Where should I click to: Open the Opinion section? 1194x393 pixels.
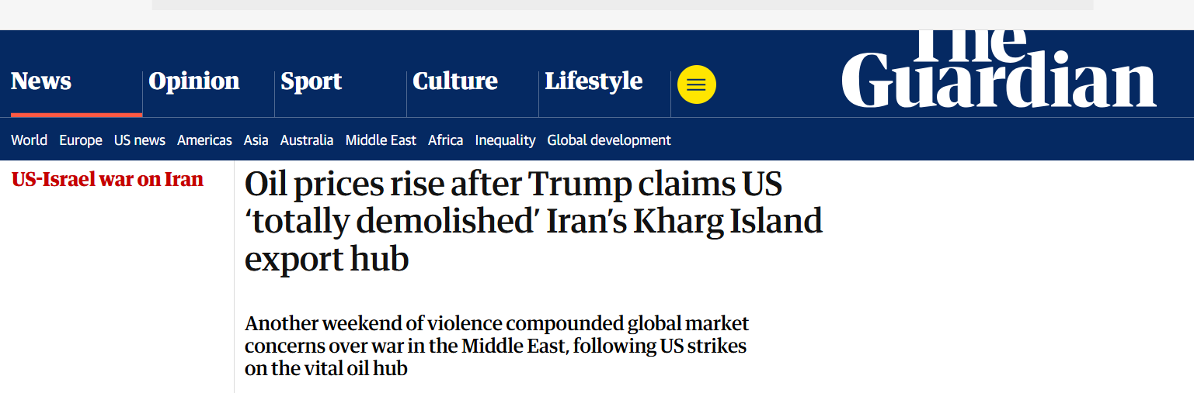pos(194,81)
